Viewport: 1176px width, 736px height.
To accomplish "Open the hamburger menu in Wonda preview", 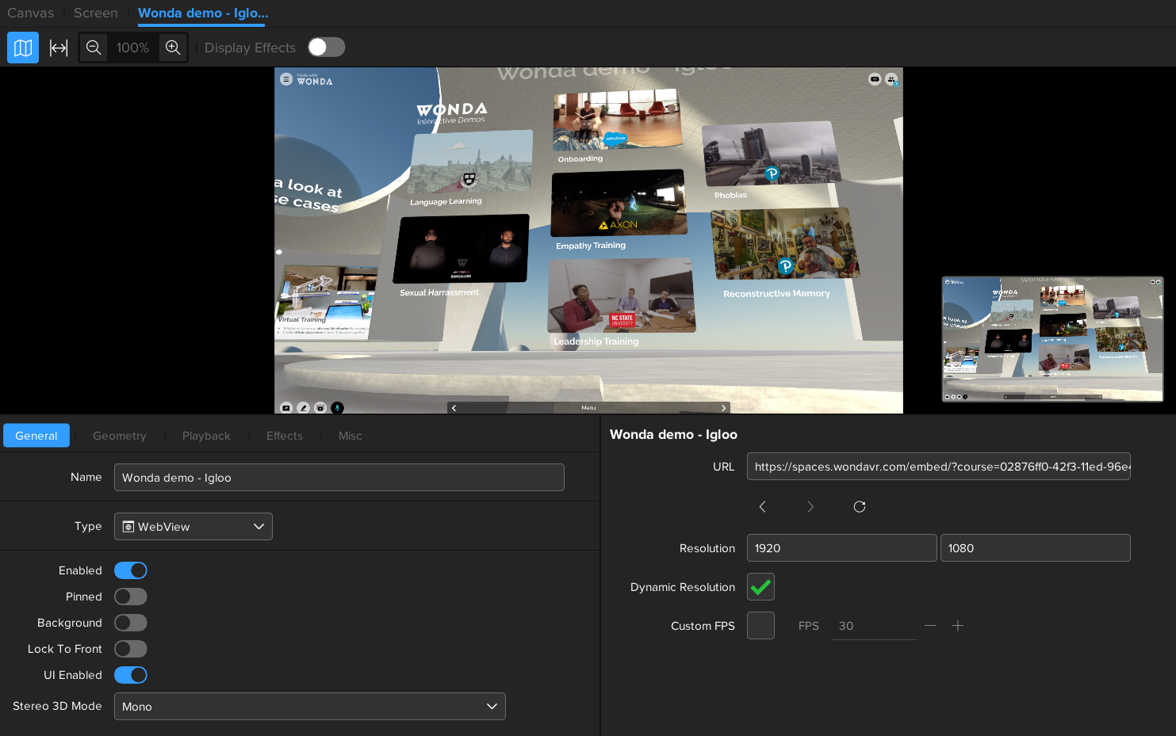I will [286, 79].
